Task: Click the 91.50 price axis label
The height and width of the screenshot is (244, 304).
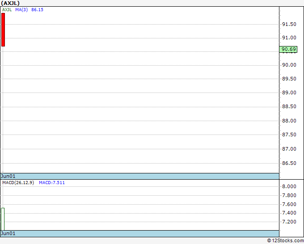Action: click(289, 24)
